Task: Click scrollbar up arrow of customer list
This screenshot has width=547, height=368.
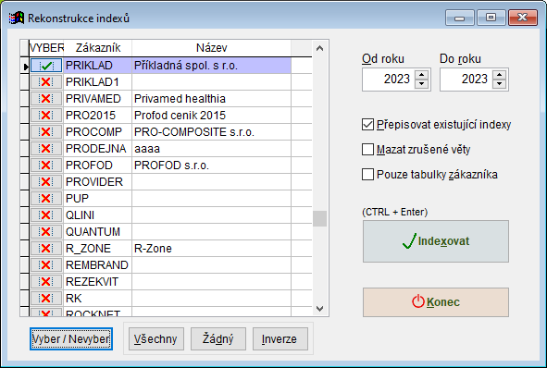Action: click(319, 48)
